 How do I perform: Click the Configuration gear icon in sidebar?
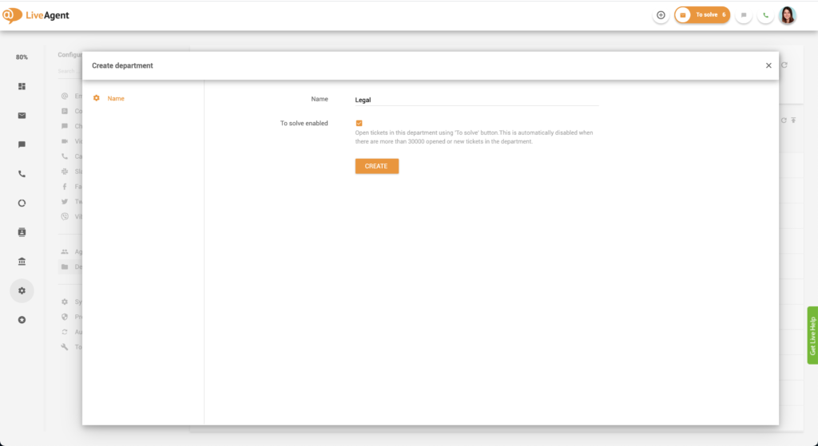22,291
